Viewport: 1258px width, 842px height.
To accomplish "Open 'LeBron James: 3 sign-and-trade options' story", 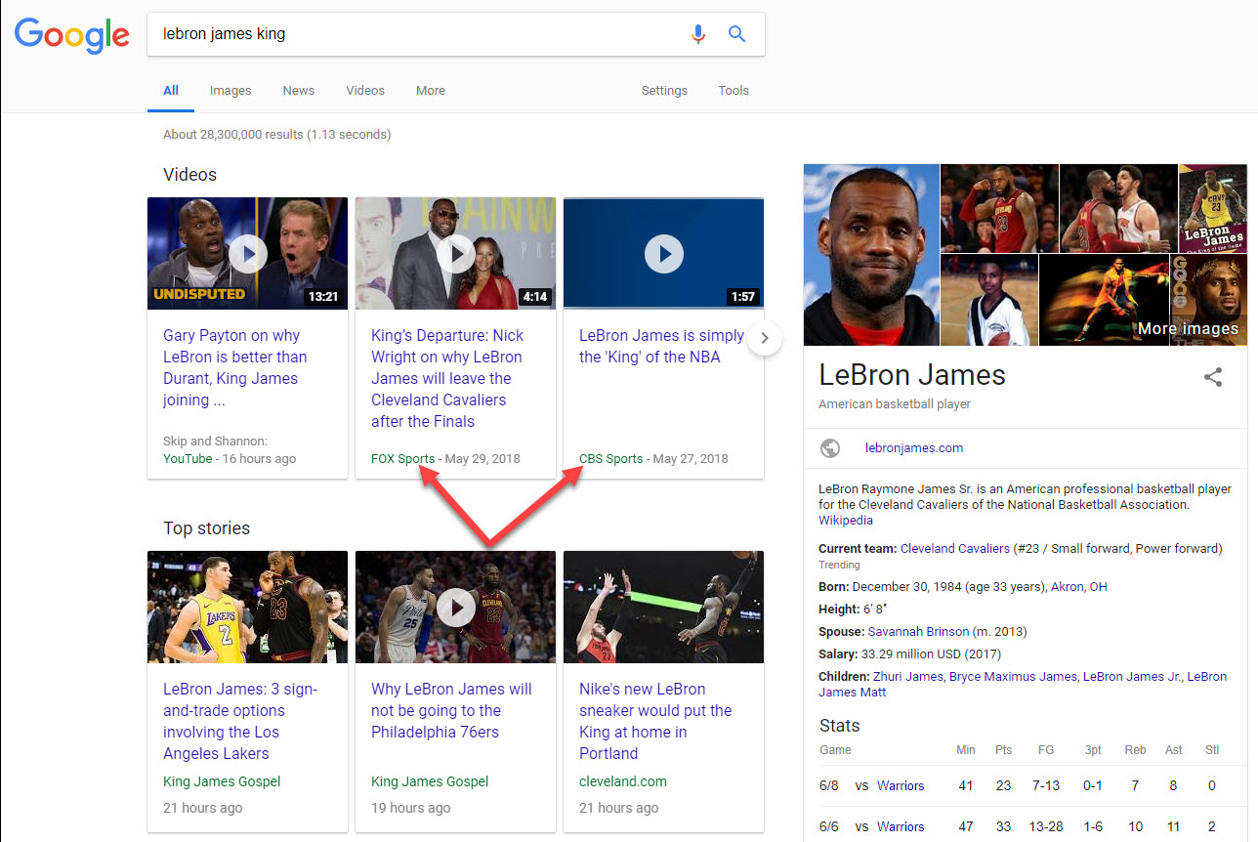I will pyautogui.click(x=240, y=722).
